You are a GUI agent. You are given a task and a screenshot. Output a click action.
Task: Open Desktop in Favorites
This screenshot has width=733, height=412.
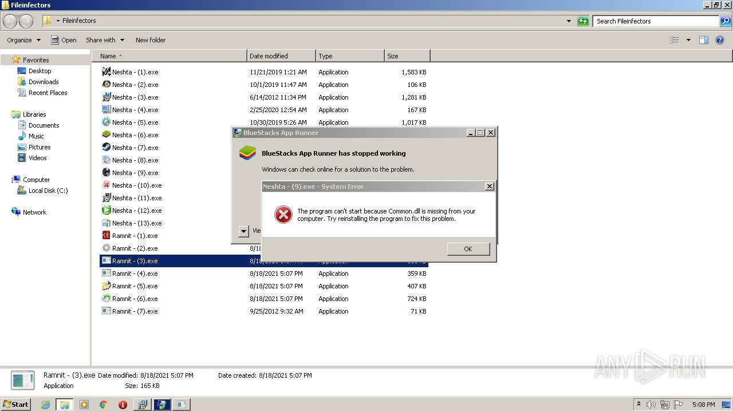(x=40, y=71)
